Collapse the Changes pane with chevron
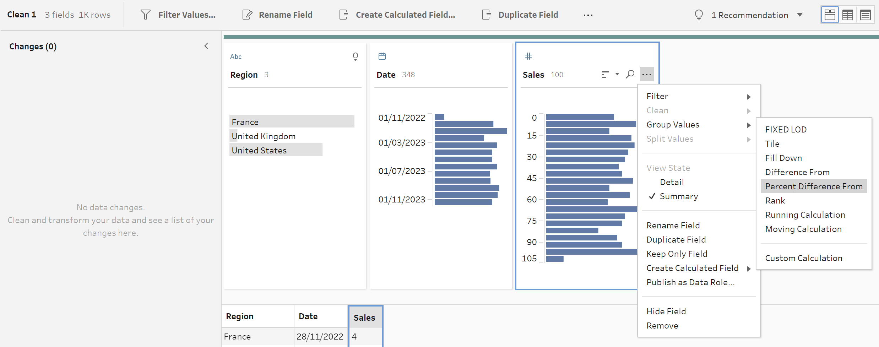This screenshot has width=879, height=347. click(x=206, y=46)
